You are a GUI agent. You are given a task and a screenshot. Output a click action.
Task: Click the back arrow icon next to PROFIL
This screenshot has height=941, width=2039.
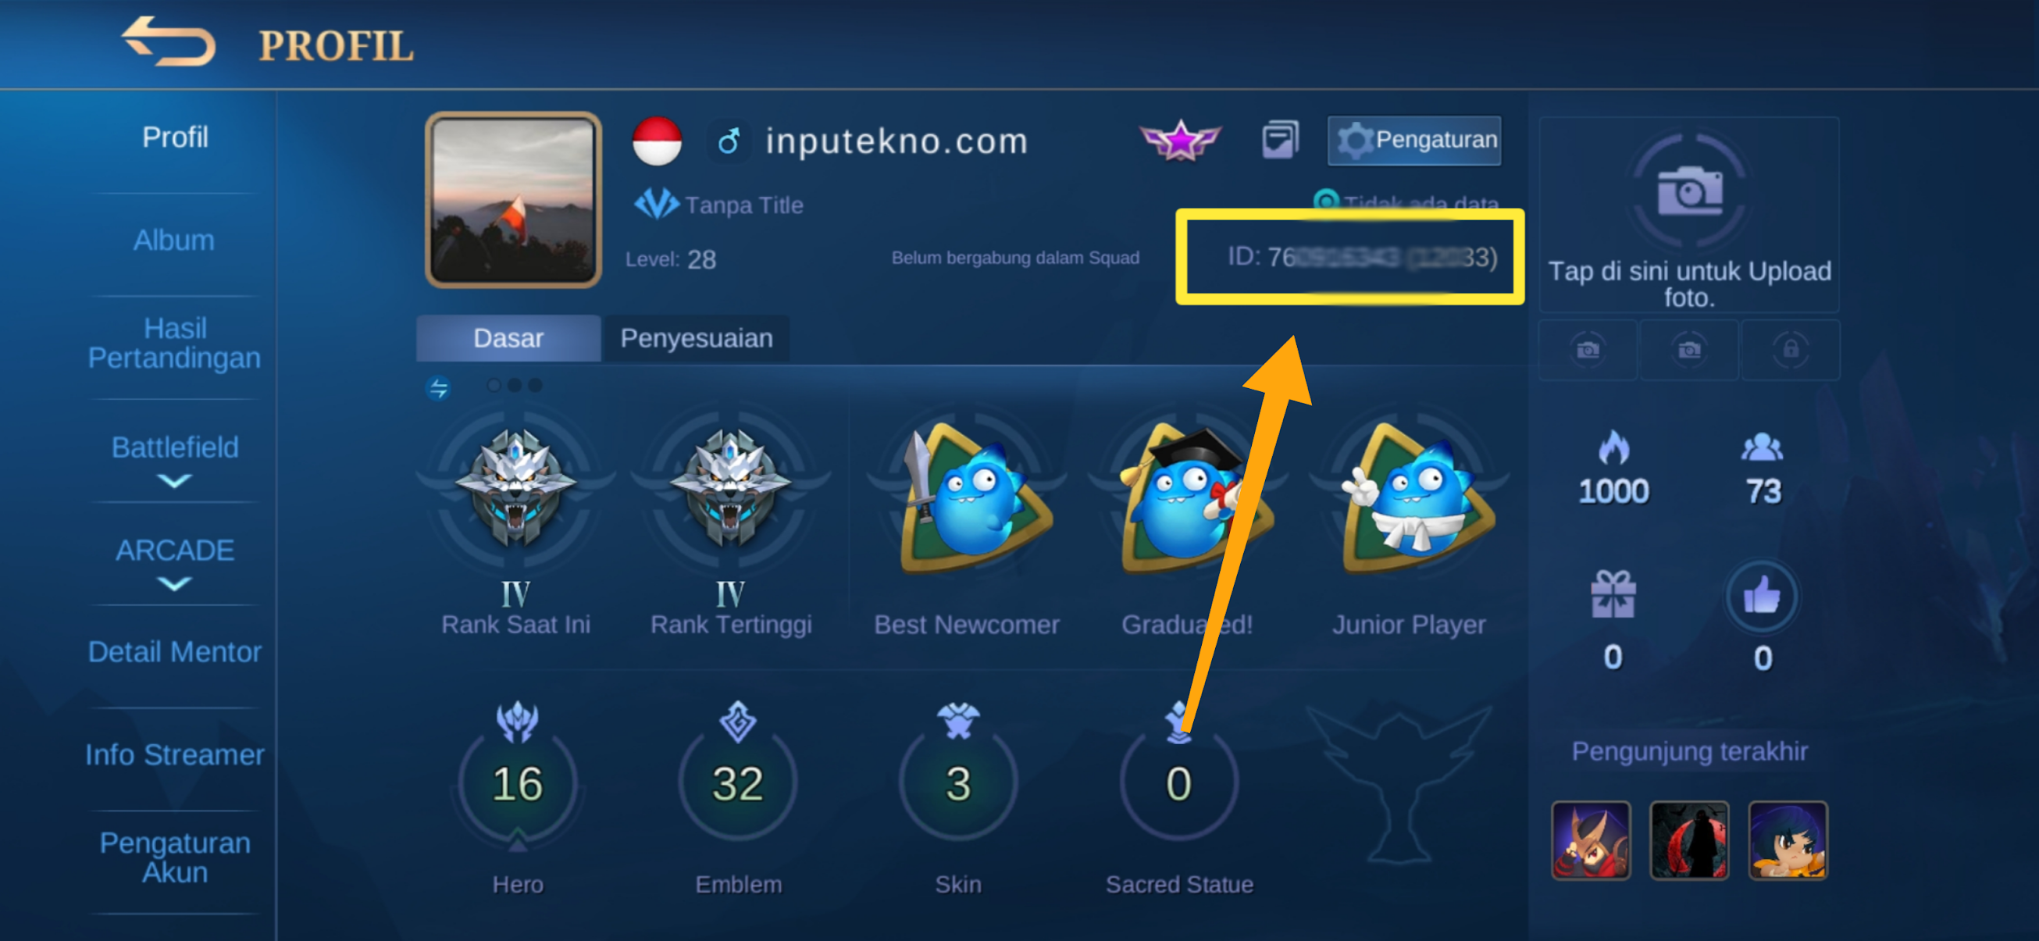168,41
